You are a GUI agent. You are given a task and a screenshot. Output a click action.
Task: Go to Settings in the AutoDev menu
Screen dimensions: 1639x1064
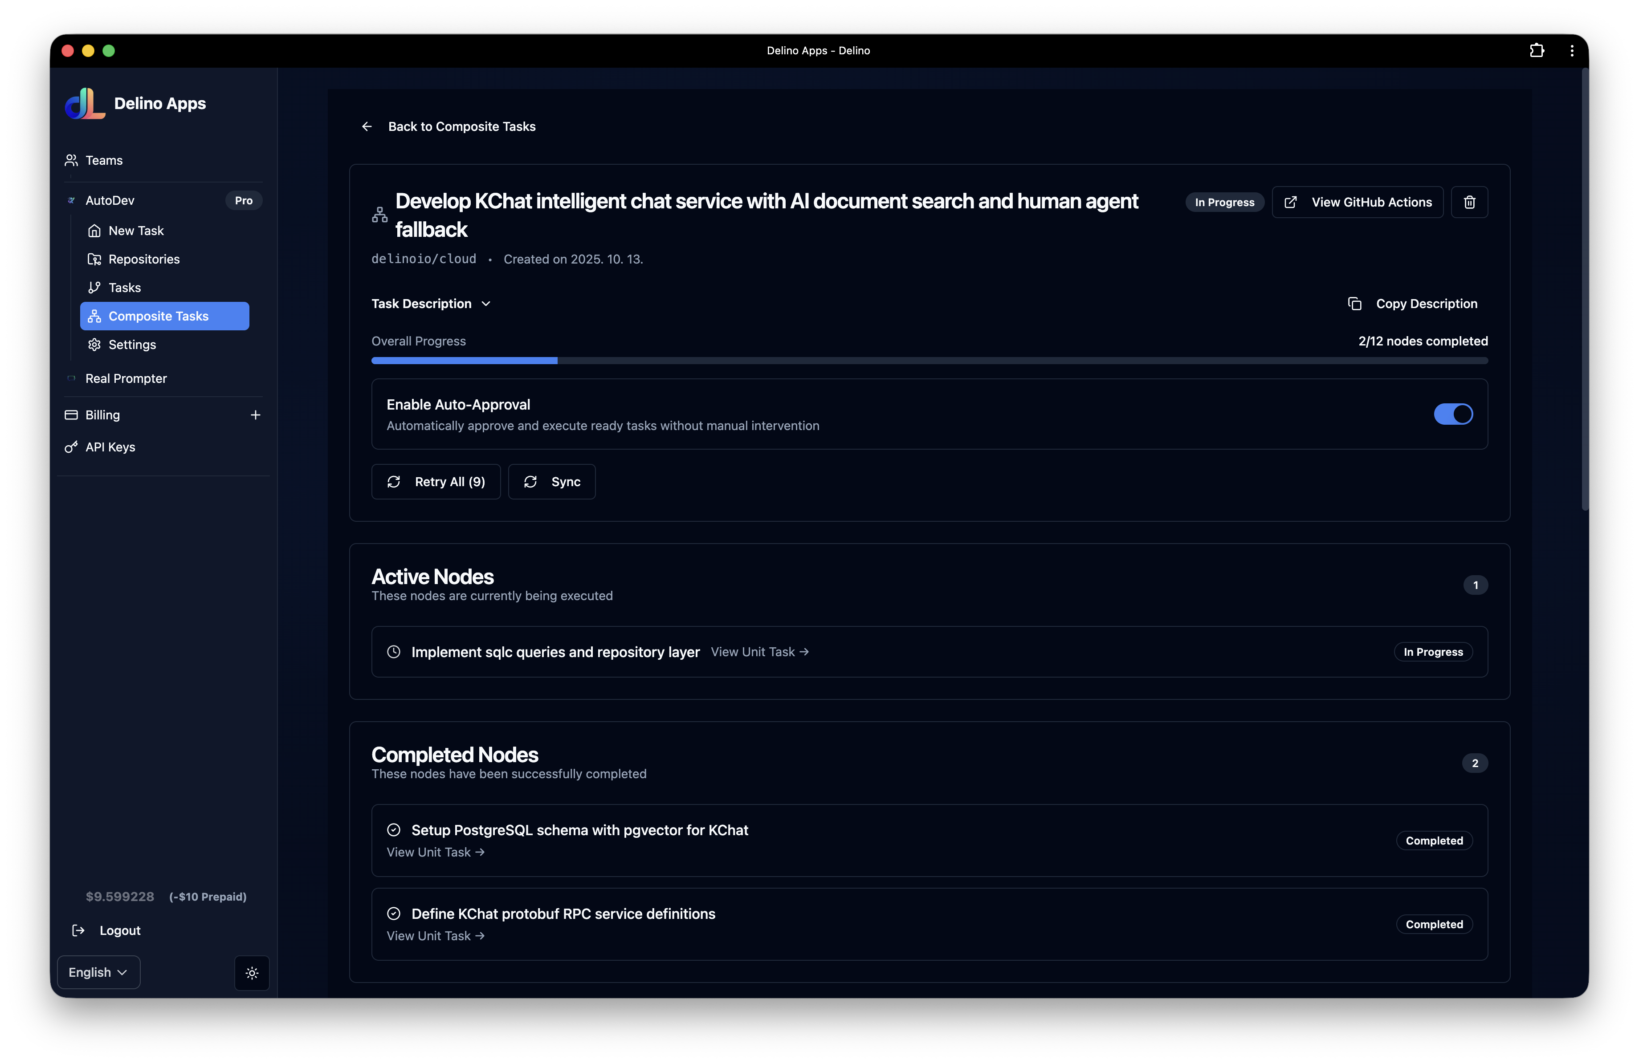(x=132, y=345)
